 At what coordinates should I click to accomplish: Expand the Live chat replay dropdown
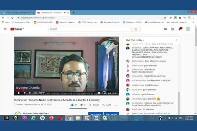[135, 40]
